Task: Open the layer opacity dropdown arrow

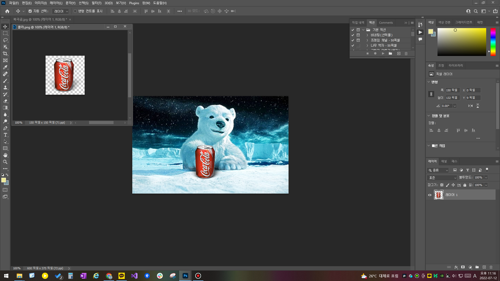Action: coord(486,177)
